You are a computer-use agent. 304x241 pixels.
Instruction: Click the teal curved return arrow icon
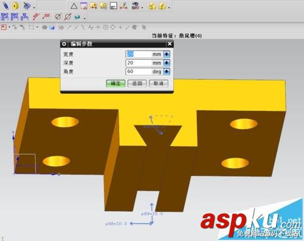click(77, 17)
